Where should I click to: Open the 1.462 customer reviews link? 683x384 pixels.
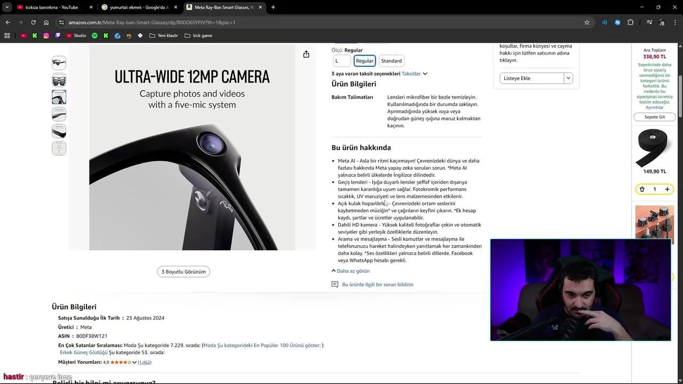[145, 362]
